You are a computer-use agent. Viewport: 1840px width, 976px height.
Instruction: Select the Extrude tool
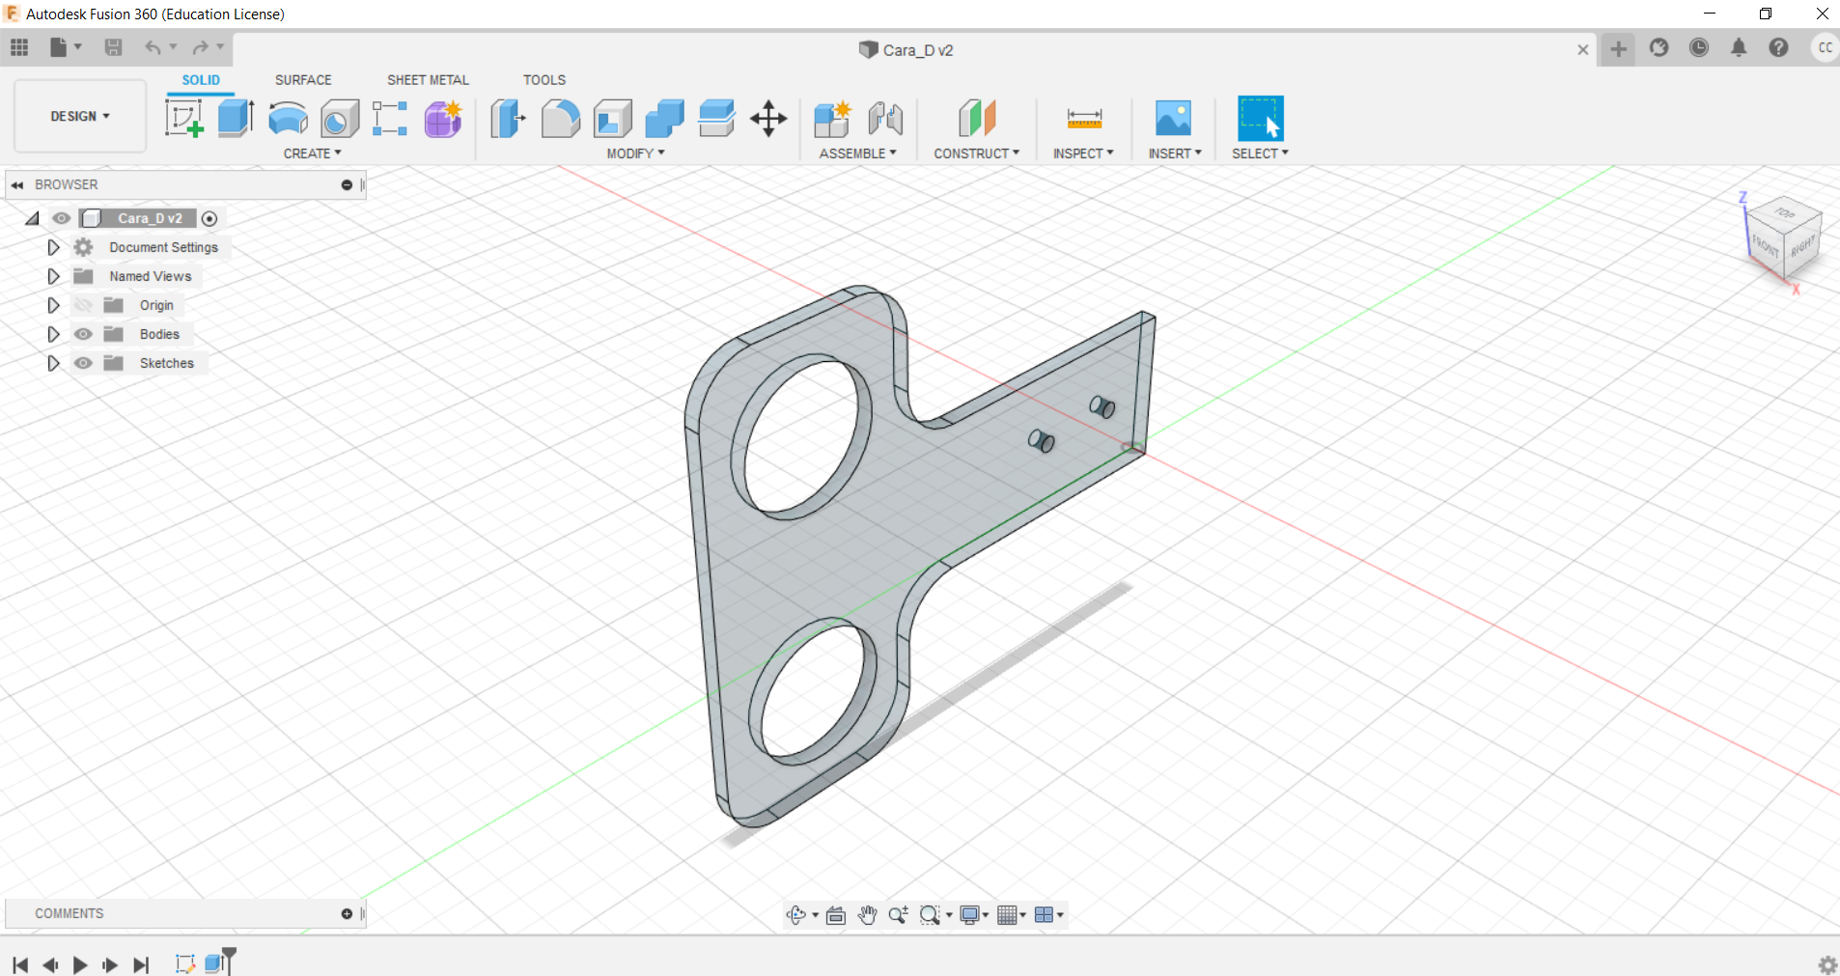[236, 119]
